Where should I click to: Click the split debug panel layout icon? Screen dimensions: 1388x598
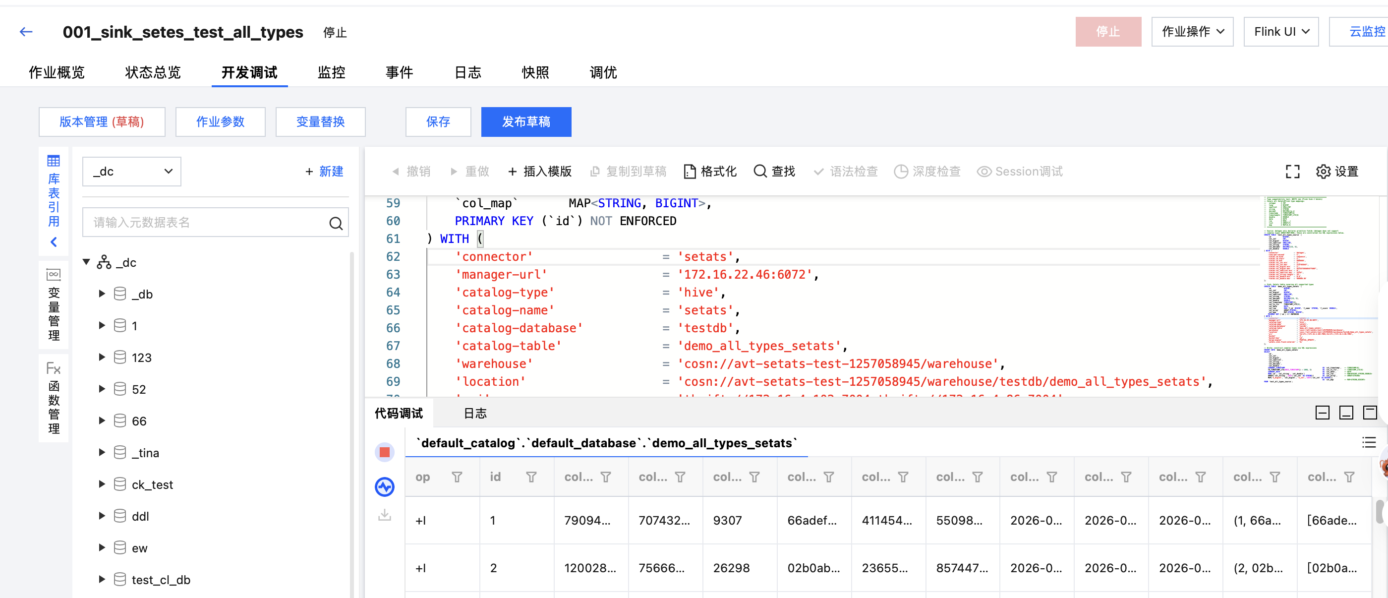[1322, 413]
